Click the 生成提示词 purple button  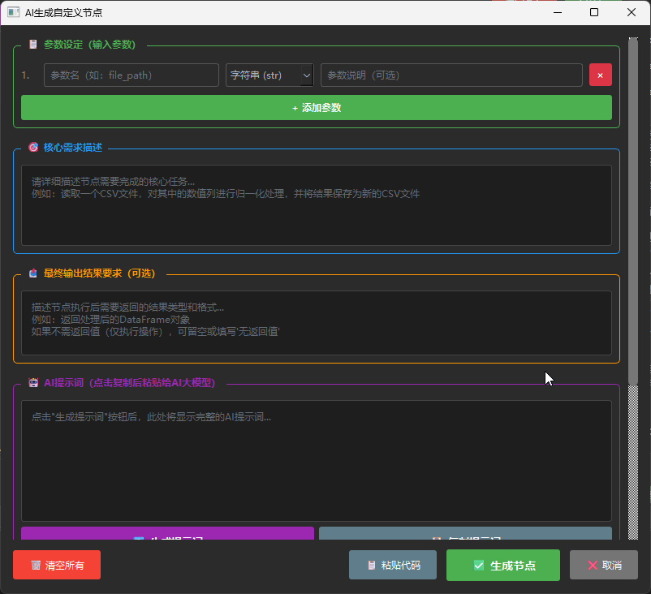(167, 536)
